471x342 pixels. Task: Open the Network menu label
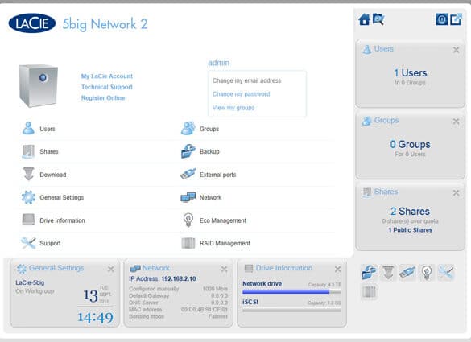point(210,197)
